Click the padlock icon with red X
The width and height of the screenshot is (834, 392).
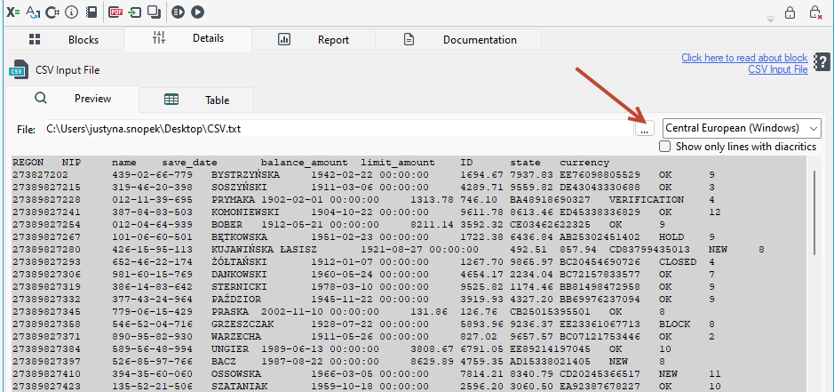point(815,12)
